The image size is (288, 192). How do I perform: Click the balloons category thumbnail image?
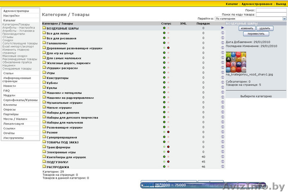tap(236, 62)
